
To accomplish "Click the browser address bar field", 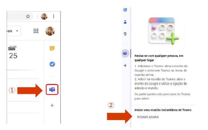I will [x=20, y=16].
